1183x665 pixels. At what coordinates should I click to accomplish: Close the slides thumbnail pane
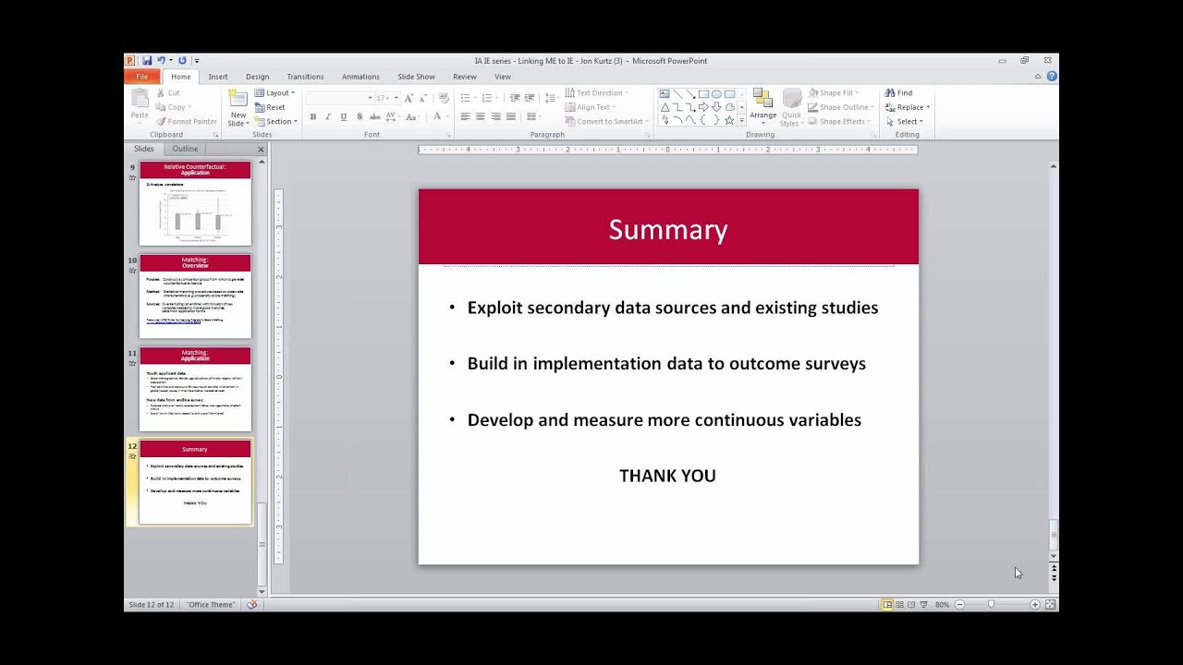(x=261, y=149)
